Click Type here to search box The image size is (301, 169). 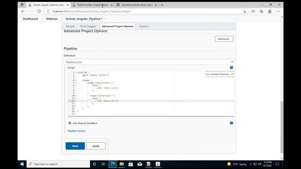click(58, 164)
